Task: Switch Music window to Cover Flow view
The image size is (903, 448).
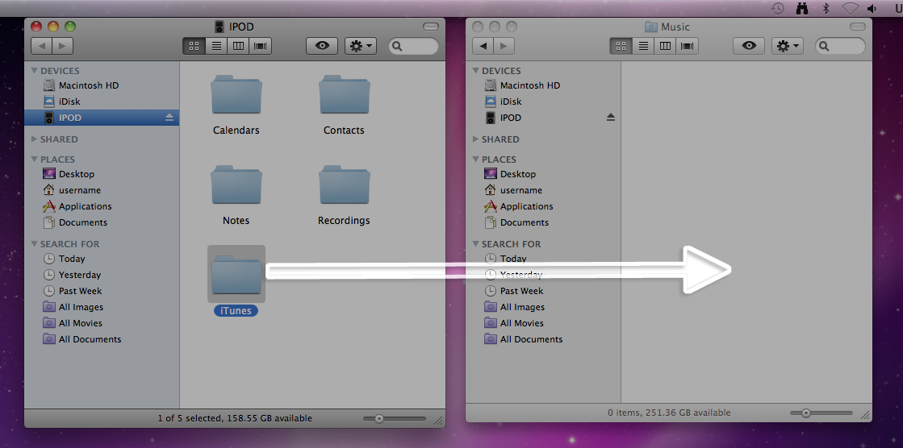Action: [x=688, y=46]
